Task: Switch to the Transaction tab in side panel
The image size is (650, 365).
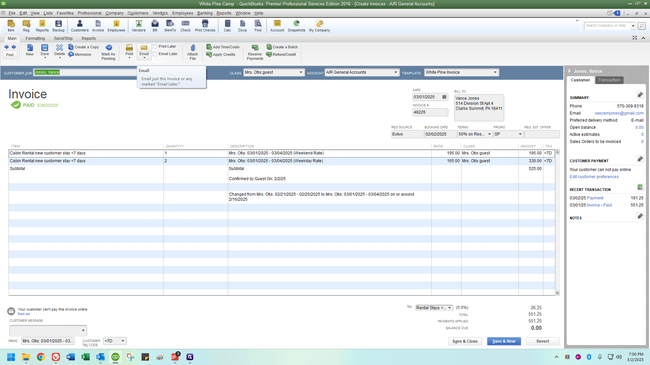Action: pos(609,80)
